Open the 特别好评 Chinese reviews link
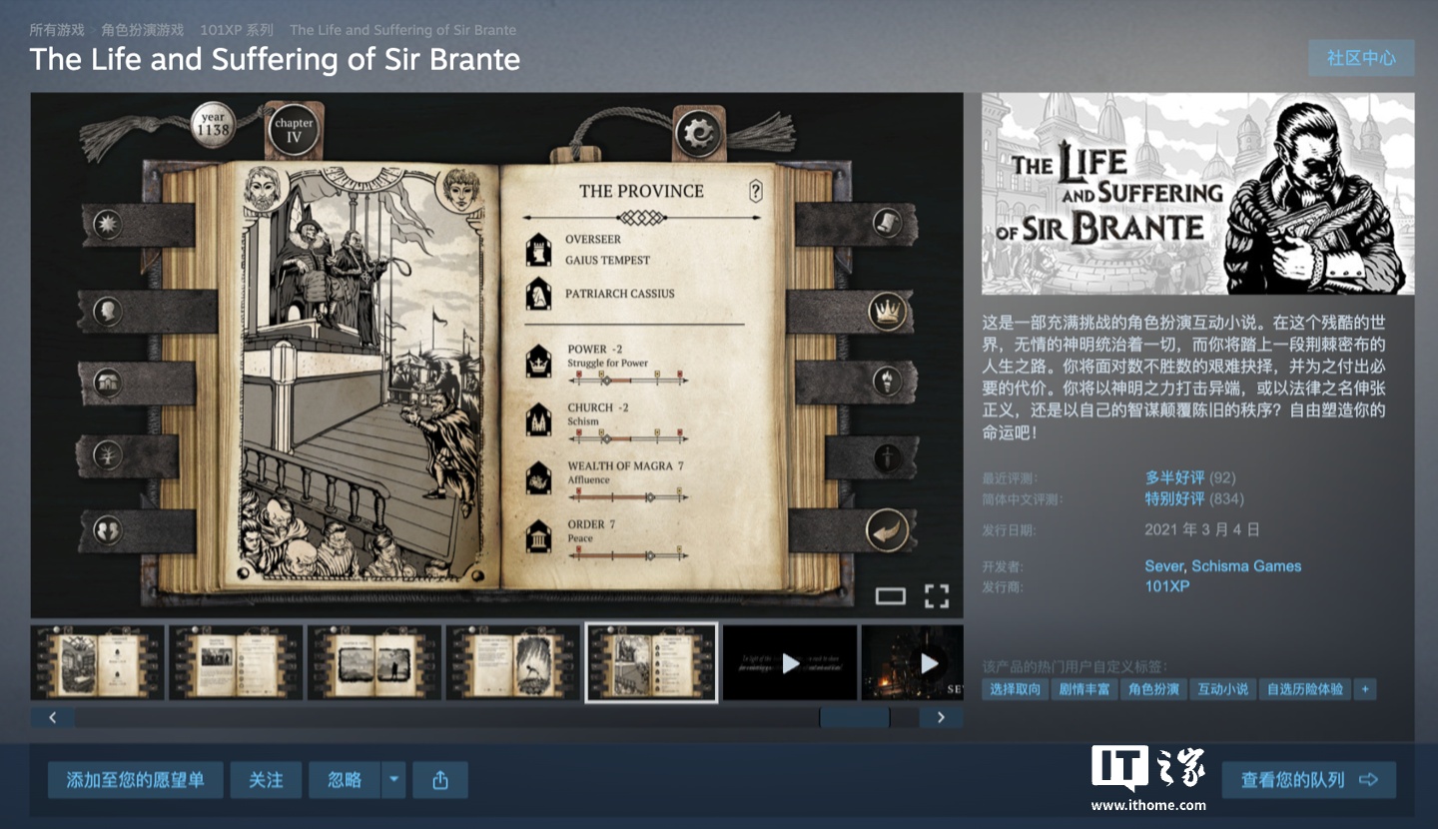This screenshot has width=1438, height=829. (1175, 498)
